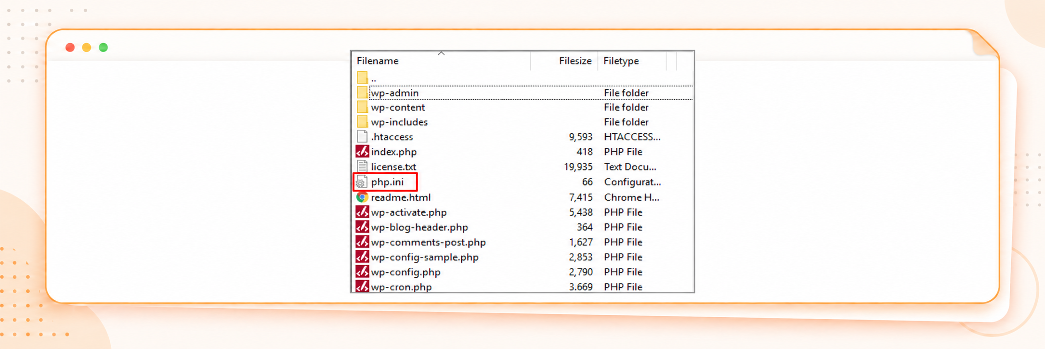1045x349 pixels.
Task: Click the 9,593 filesize of .htaccess
Action: (x=580, y=137)
